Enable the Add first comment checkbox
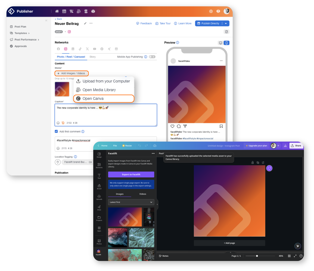The width and height of the screenshot is (314, 271). [x=56, y=131]
